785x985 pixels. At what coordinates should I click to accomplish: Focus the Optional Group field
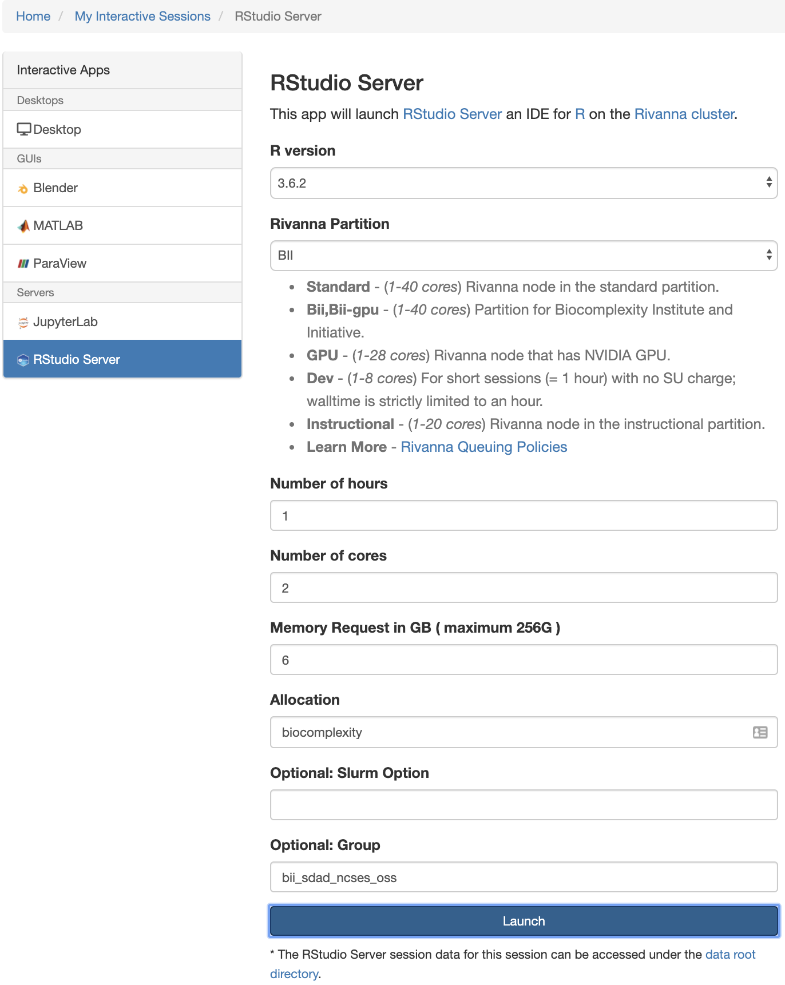(524, 877)
